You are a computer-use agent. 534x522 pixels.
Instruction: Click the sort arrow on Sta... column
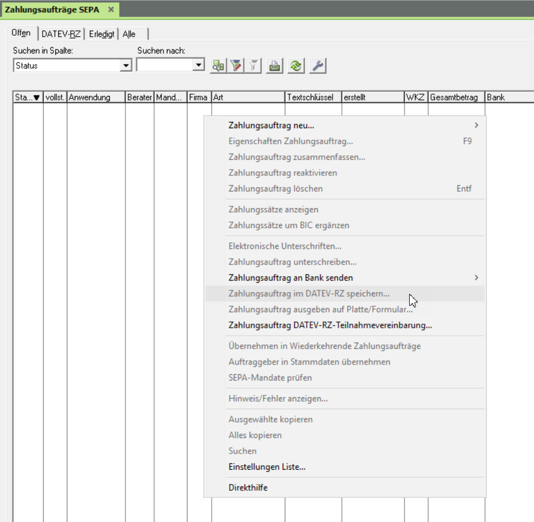pyautogui.click(x=36, y=98)
